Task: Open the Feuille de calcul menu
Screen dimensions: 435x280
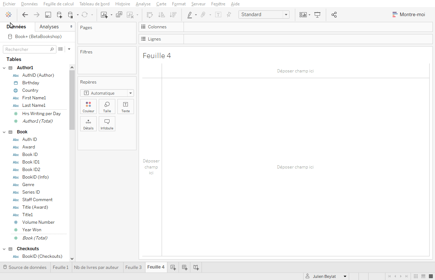Action: [x=59, y=4]
